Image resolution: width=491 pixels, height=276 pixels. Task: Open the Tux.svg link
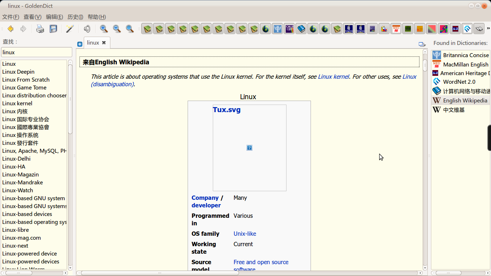(x=226, y=110)
